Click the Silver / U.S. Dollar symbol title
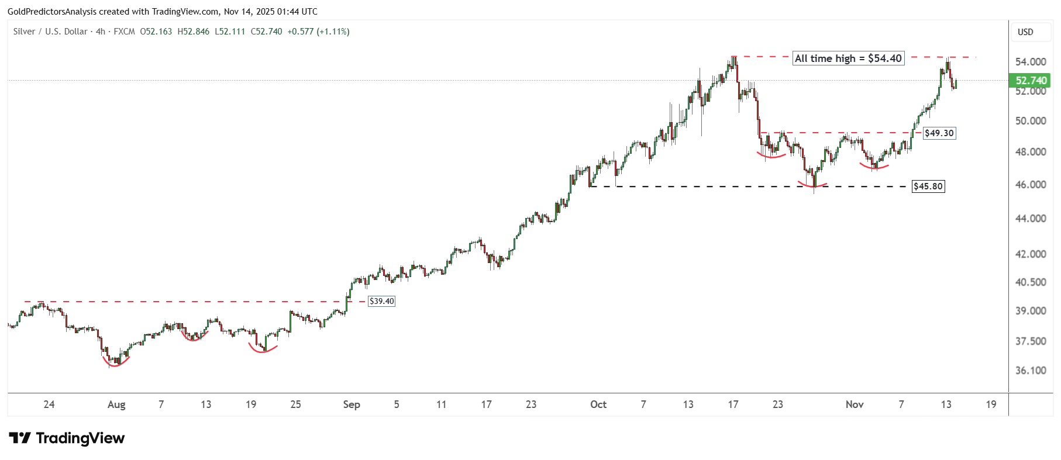Image resolution: width=1061 pixels, height=460 pixels. [50, 32]
